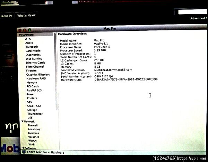Click the SMC version 1.30f3 value
The width and height of the screenshot is (208, 162).
click(x=99, y=73)
